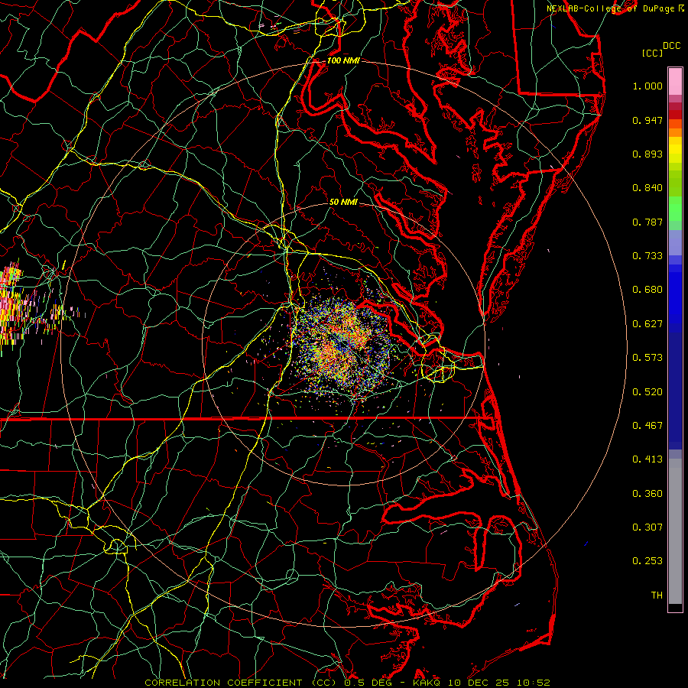Click the '0.5 DEG' elevation angle text
Viewport: 688px width, 688px height.
[368, 683]
